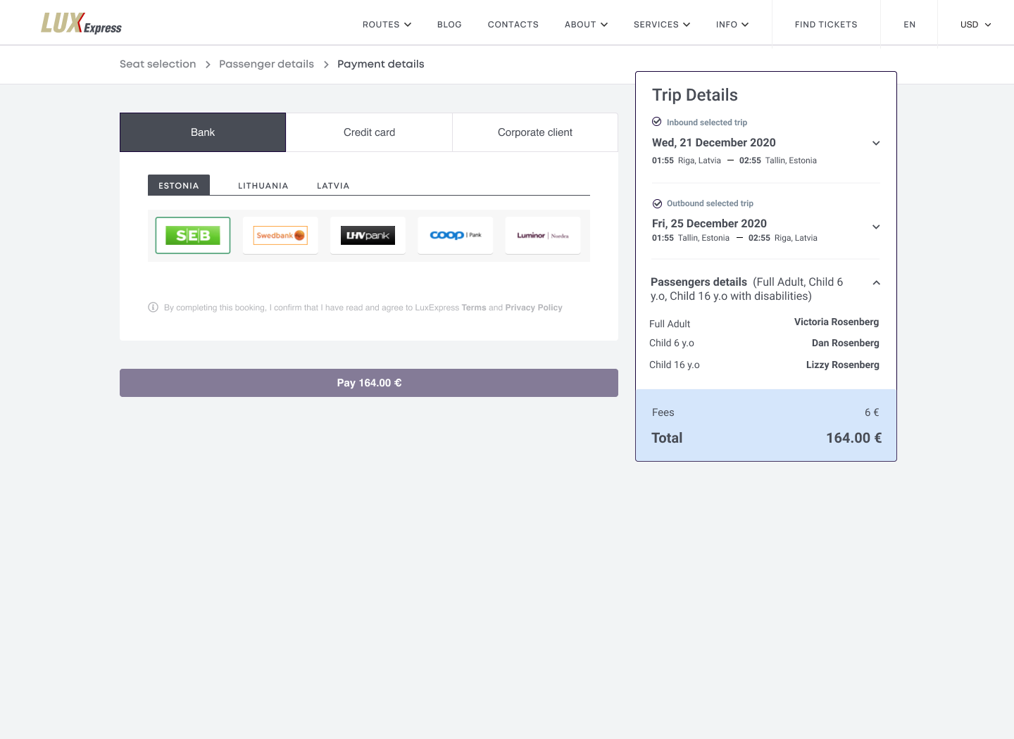1014x739 pixels.
Task: Click the inbound selected trip checkmark icon
Action: coord(657,121)
